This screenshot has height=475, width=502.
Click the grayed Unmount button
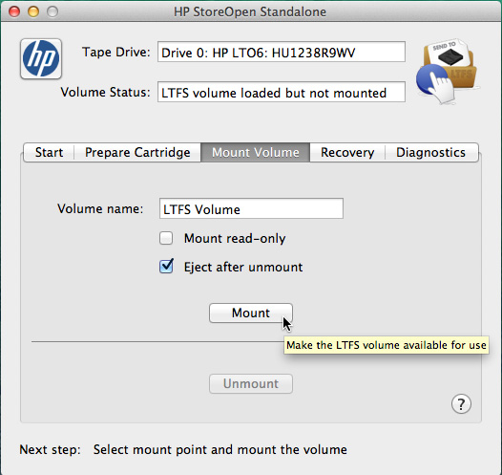click(251, 383)
